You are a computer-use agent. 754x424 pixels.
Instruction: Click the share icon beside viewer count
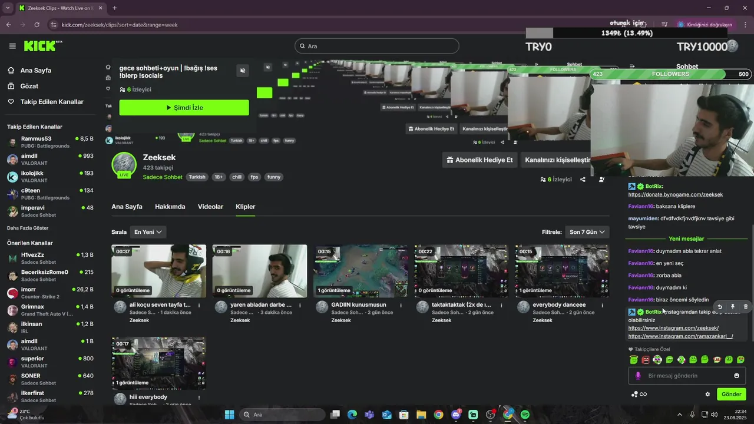pos(583,180)
